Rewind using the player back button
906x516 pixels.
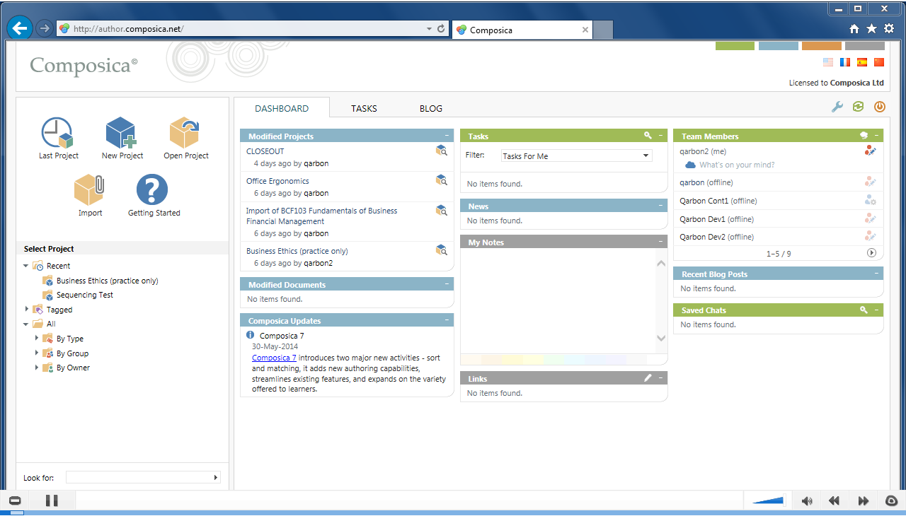834,500
